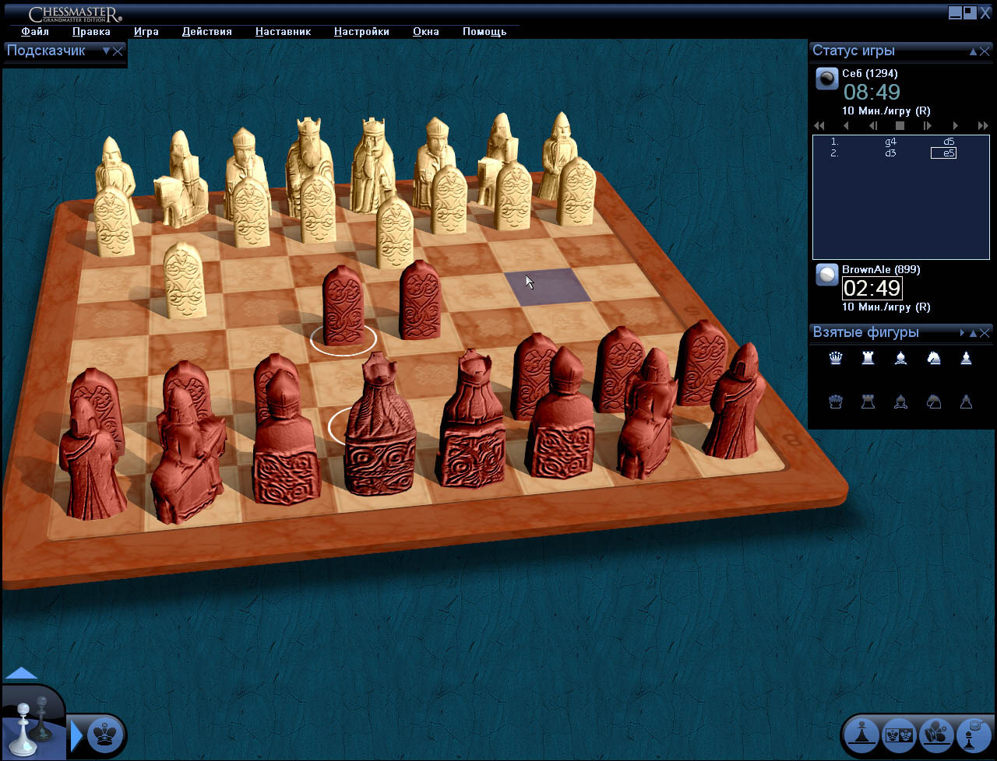Open the Игра menu
997x761 pixels.
[x=146, y=32]
